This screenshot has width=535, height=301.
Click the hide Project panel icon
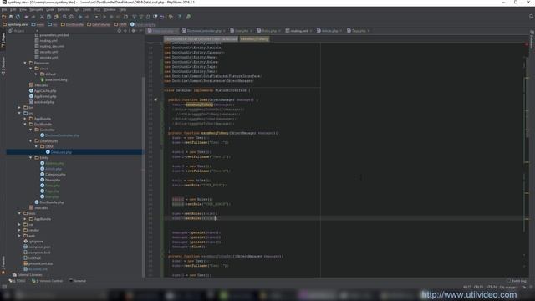pyautogui.click(x=140, y=31)
